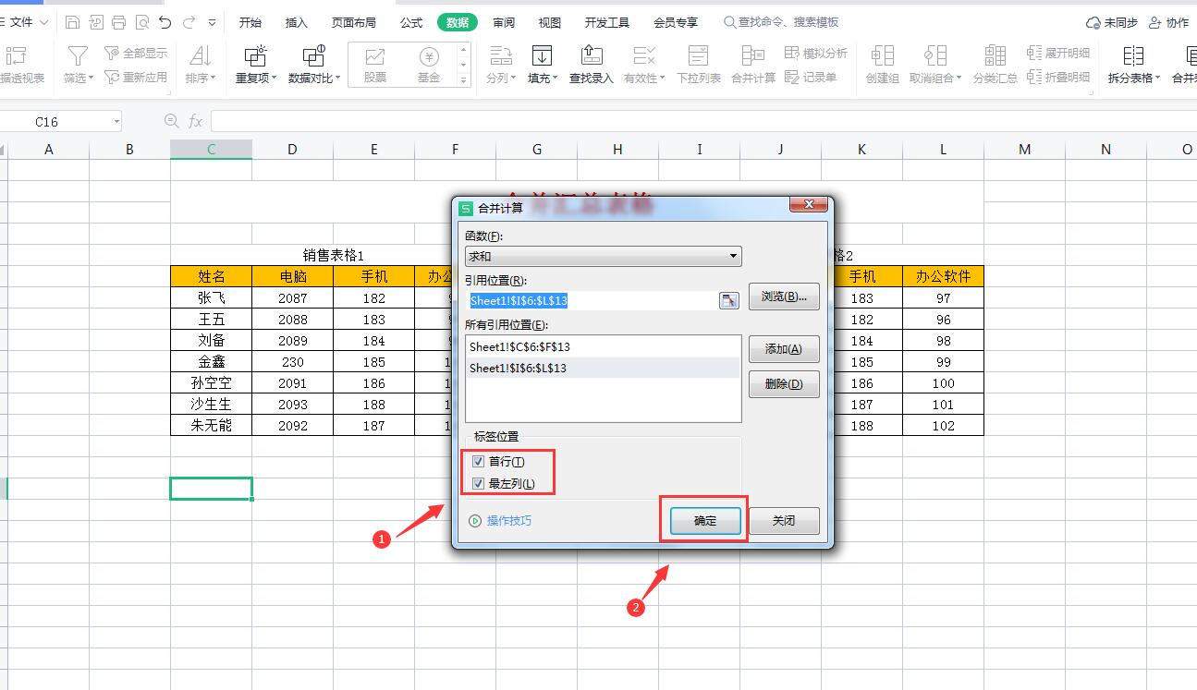Click the 拆分表格 split table icon
Screen dimensions: 1197x690
click(x=1133, y=56)
